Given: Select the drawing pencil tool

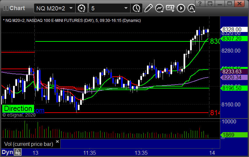Looking at the screenshot, I should pyautogui.click(x=149, y=8).
